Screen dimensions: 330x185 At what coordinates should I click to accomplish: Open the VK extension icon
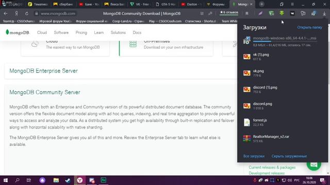point(292,13)
